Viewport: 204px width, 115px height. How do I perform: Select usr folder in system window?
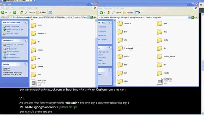tap(35, 58)
